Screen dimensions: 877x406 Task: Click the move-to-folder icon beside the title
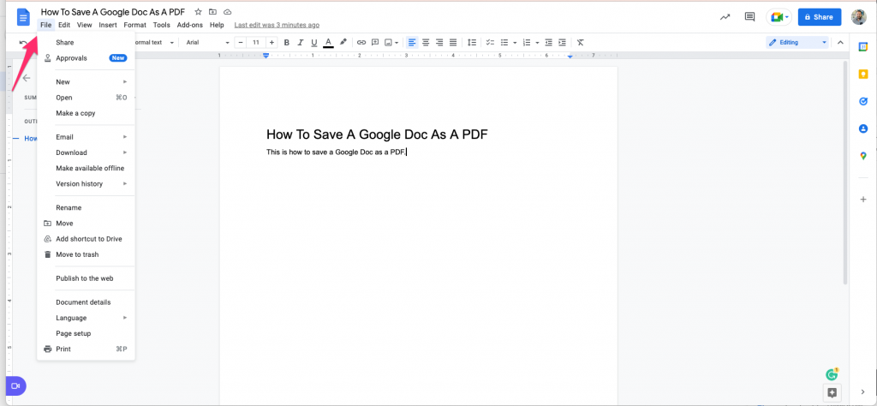pyautogui.click(x=212, y=12)
